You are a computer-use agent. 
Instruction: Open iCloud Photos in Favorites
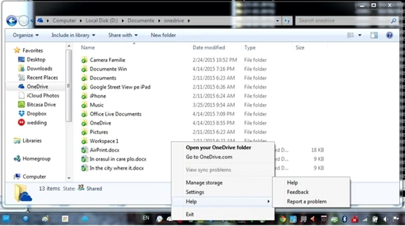click(43, 96)
